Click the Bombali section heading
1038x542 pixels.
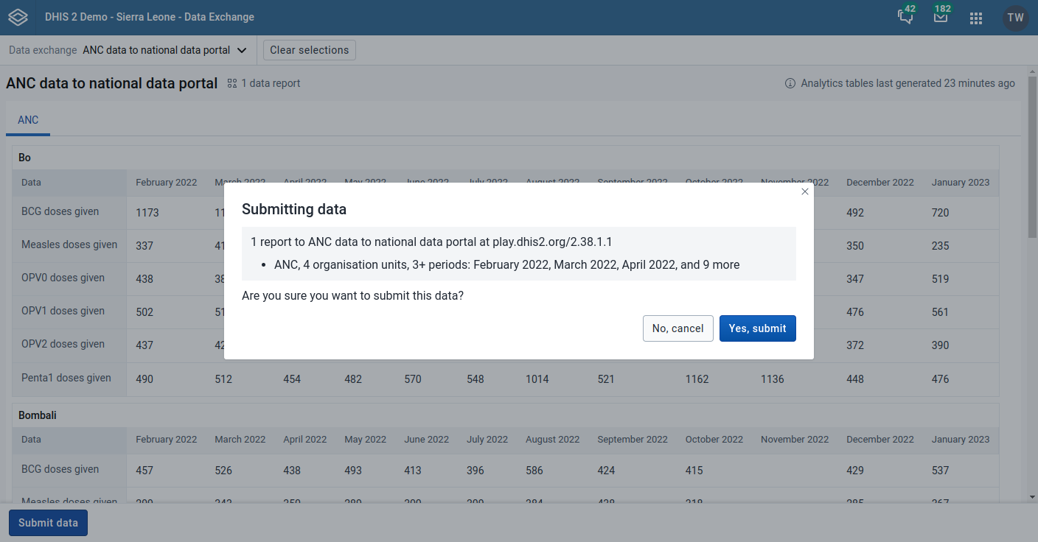point(38,415)
